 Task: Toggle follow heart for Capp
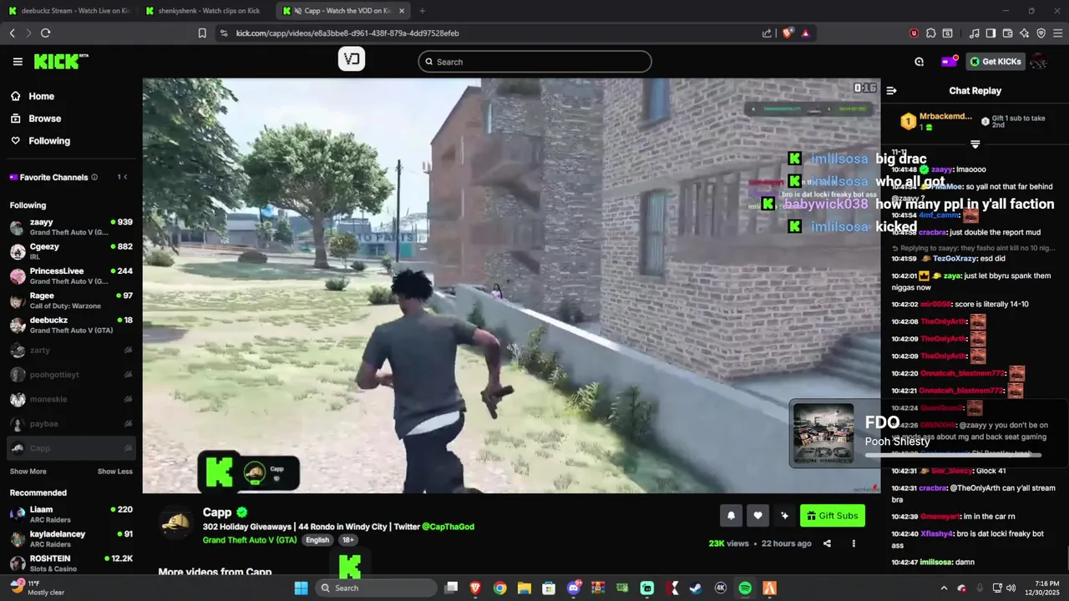tap(757, 516)
